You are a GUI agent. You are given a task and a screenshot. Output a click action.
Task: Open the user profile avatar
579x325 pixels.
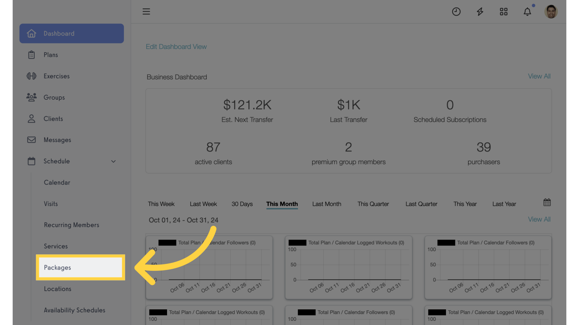(551, 12)
